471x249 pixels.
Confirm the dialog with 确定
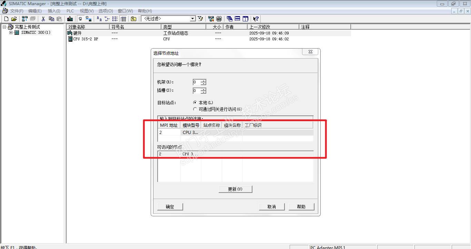pos(170,207)
